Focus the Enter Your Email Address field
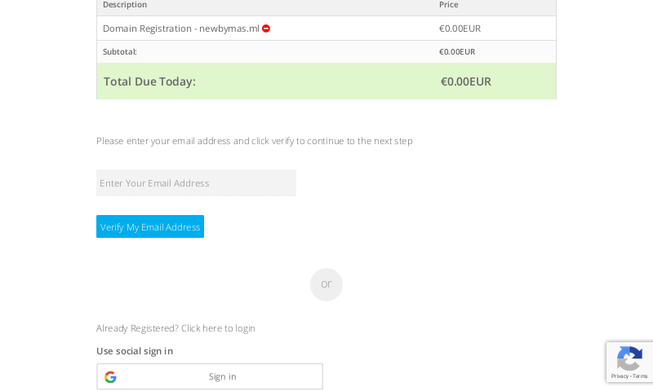Screen dimensions: 653x391 click(196, 183)
